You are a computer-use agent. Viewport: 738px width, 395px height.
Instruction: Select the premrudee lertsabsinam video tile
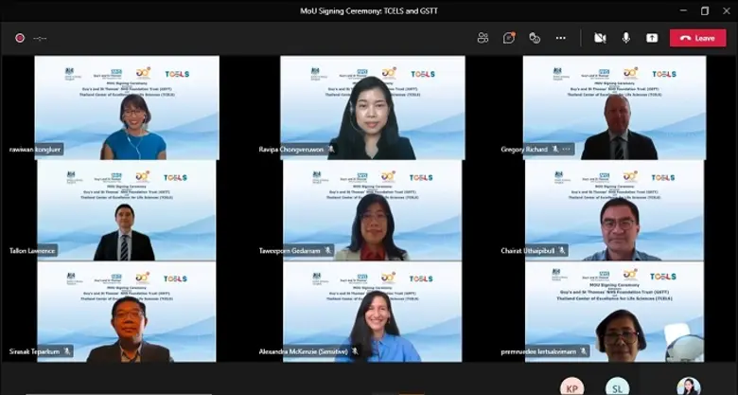pos(614,312)
